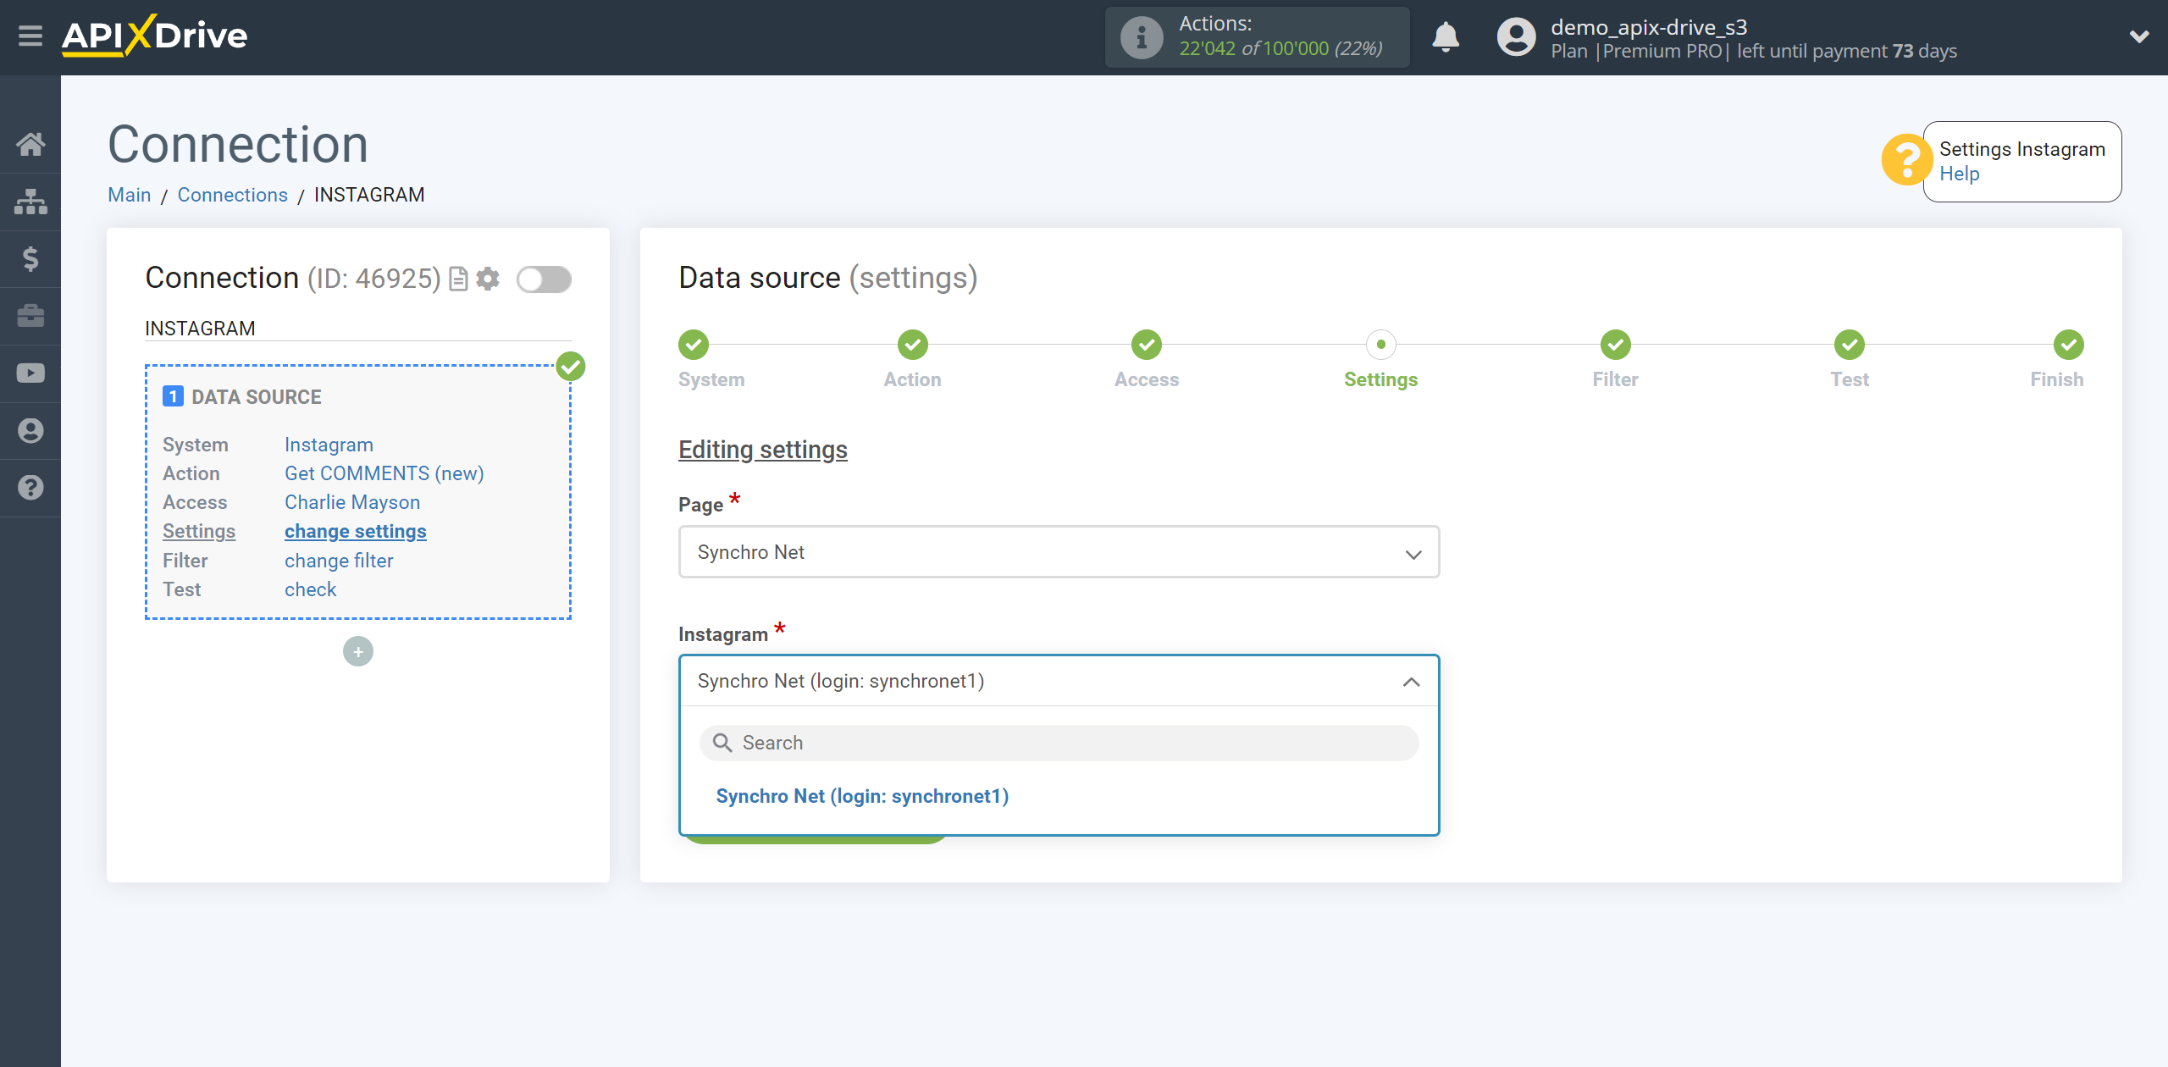Screen dimensions: 2168x1067
Task: Click the dropdown Search field
Action: pyautogui.click(x=1059, y=743)
